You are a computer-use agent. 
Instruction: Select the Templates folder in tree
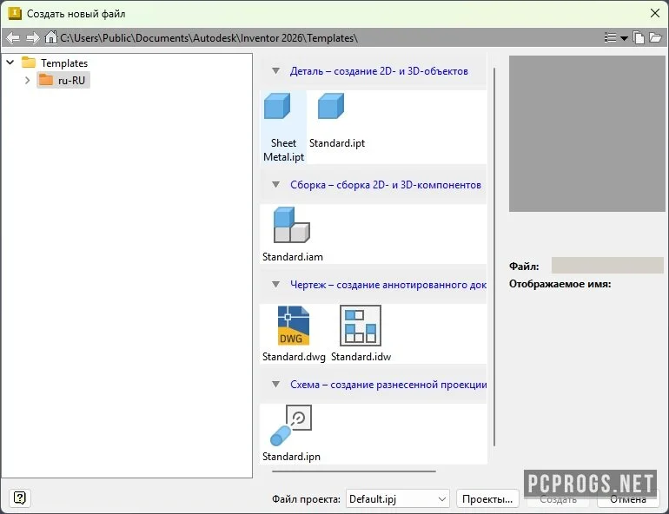coord(55,63)
